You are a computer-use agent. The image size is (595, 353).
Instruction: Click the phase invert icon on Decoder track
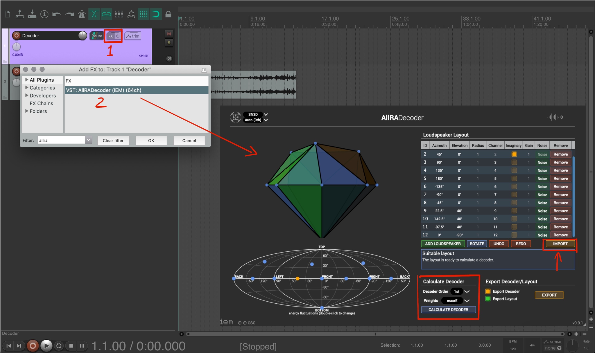point(169,59)
